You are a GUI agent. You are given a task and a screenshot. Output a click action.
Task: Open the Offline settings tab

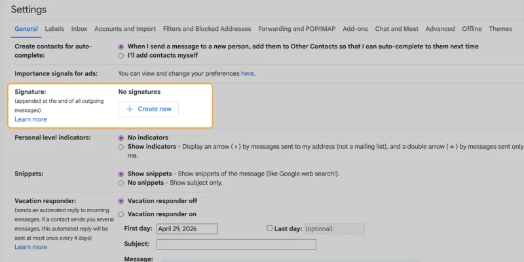(x=472, y=29)
